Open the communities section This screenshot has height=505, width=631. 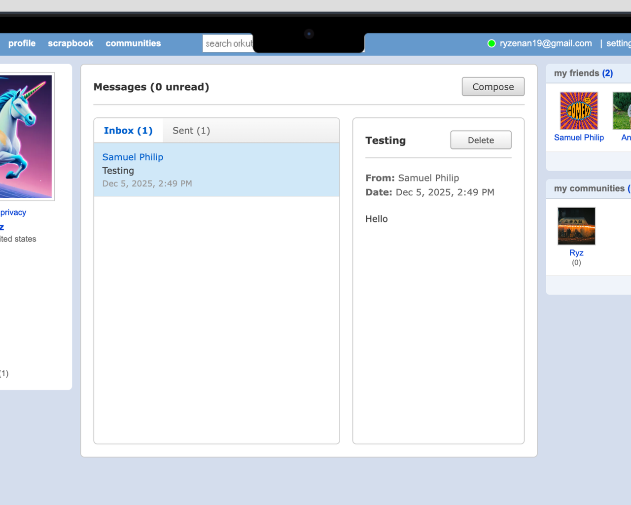pyautogui.click(x=133, y=43)
